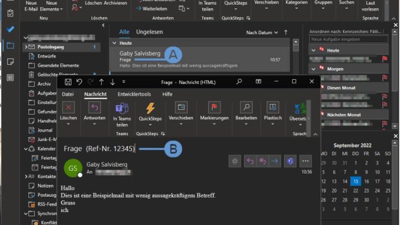Collapse the Heute group in message list
Screen dimensions: 400x225
tap(114, 43)
